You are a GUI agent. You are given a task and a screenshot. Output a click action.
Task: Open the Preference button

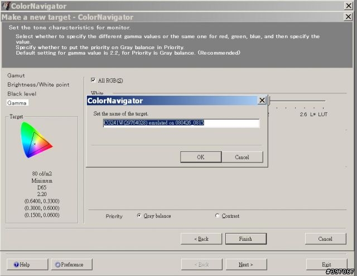pos(72,265)
